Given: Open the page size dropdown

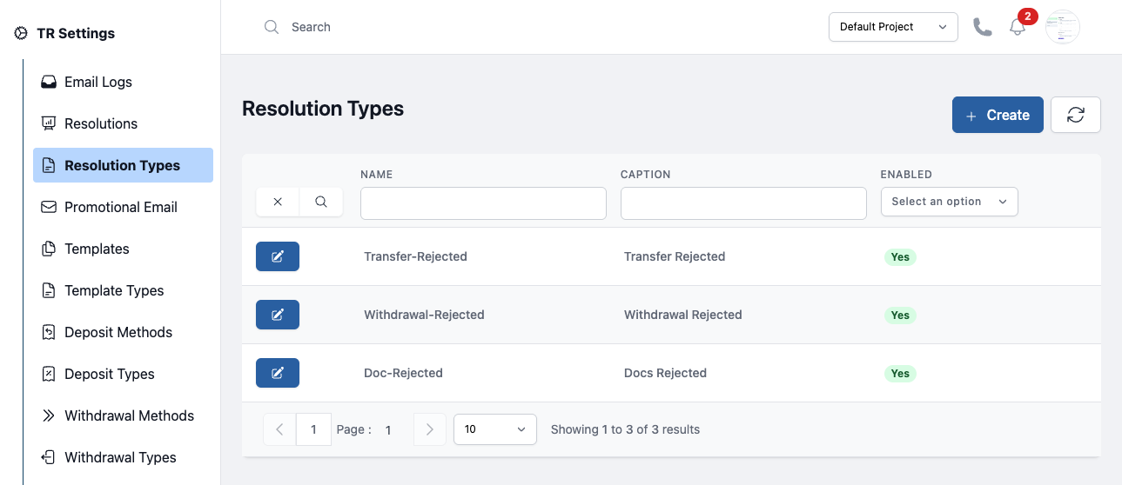Looking at the screenshot, I should 495,429.
